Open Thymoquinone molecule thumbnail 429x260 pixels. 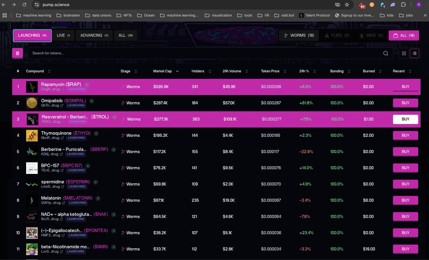click(32, 135)
